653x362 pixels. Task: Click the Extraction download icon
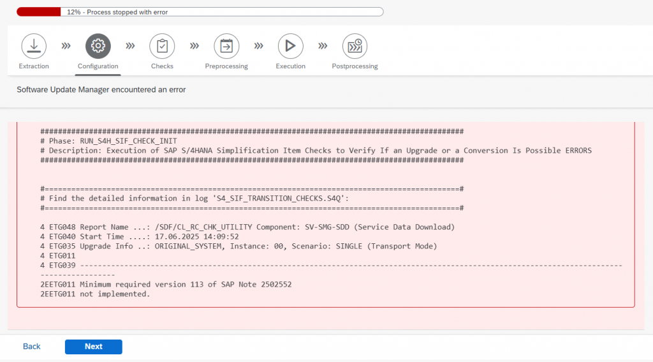34,46
